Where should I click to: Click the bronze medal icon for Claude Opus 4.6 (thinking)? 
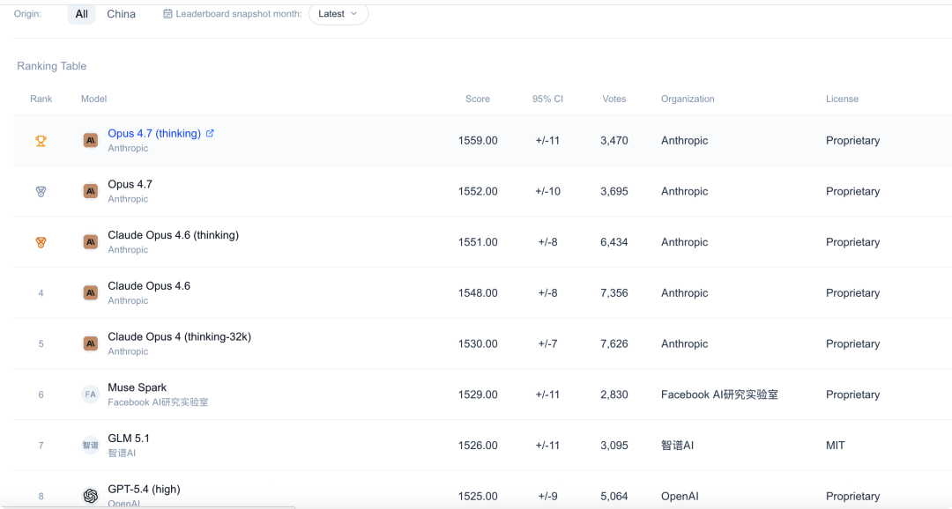pos(41,243)
